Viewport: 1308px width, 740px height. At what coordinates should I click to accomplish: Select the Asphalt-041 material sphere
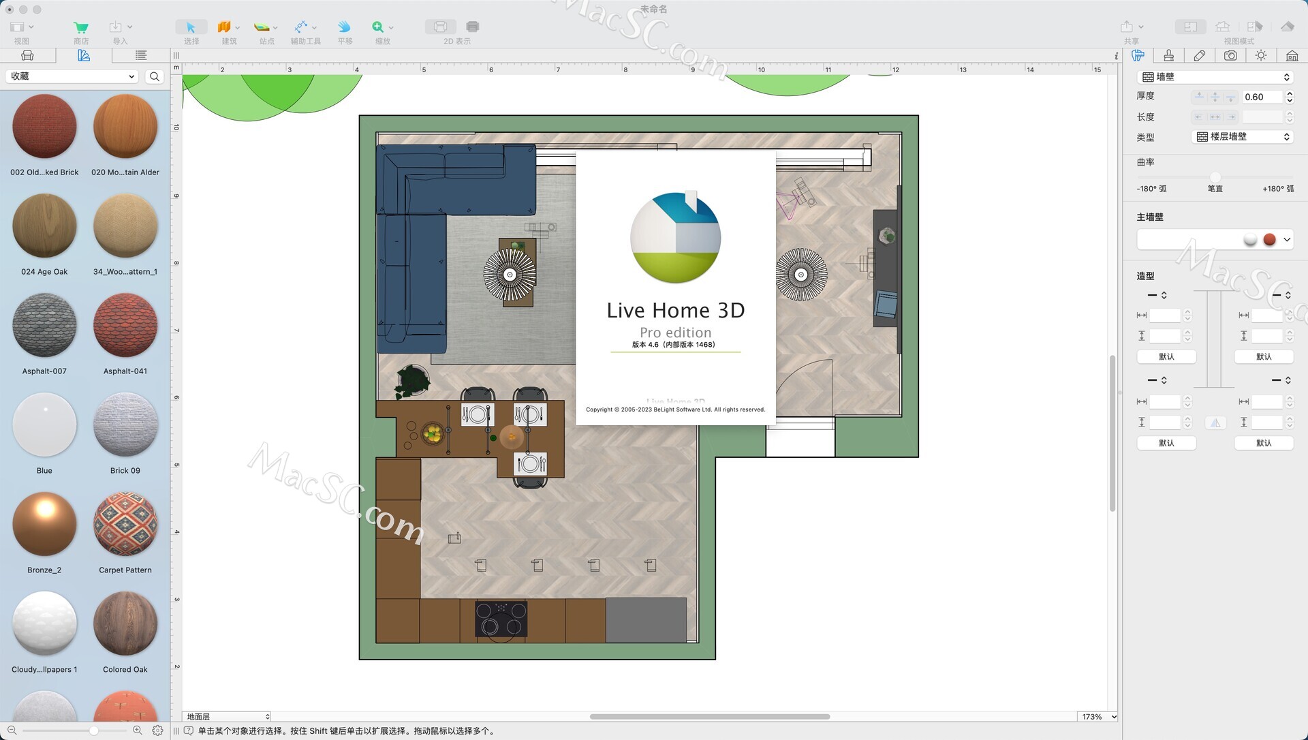(x=125, y=326)
